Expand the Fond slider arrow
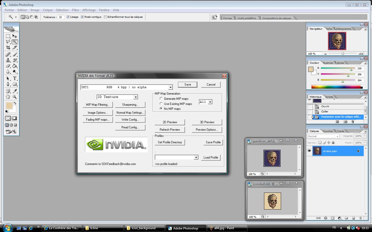The image size is (372, 232). tap(365, 143)
